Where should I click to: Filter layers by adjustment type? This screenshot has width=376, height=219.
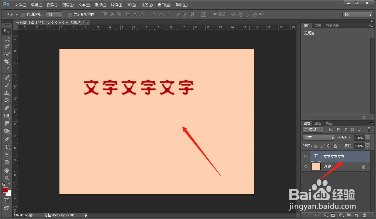[338, 129]
